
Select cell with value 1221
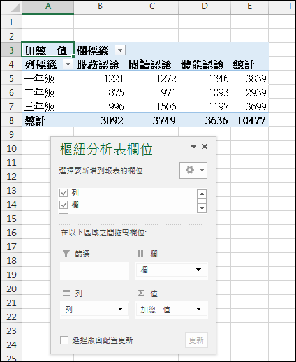100,78
